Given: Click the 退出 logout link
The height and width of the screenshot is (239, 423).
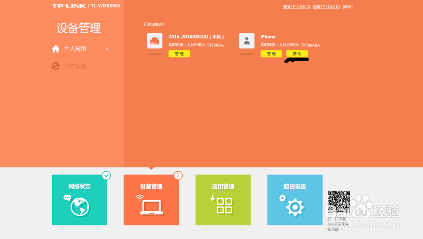Looking at the screenshot, I should (x=348, y=7).
